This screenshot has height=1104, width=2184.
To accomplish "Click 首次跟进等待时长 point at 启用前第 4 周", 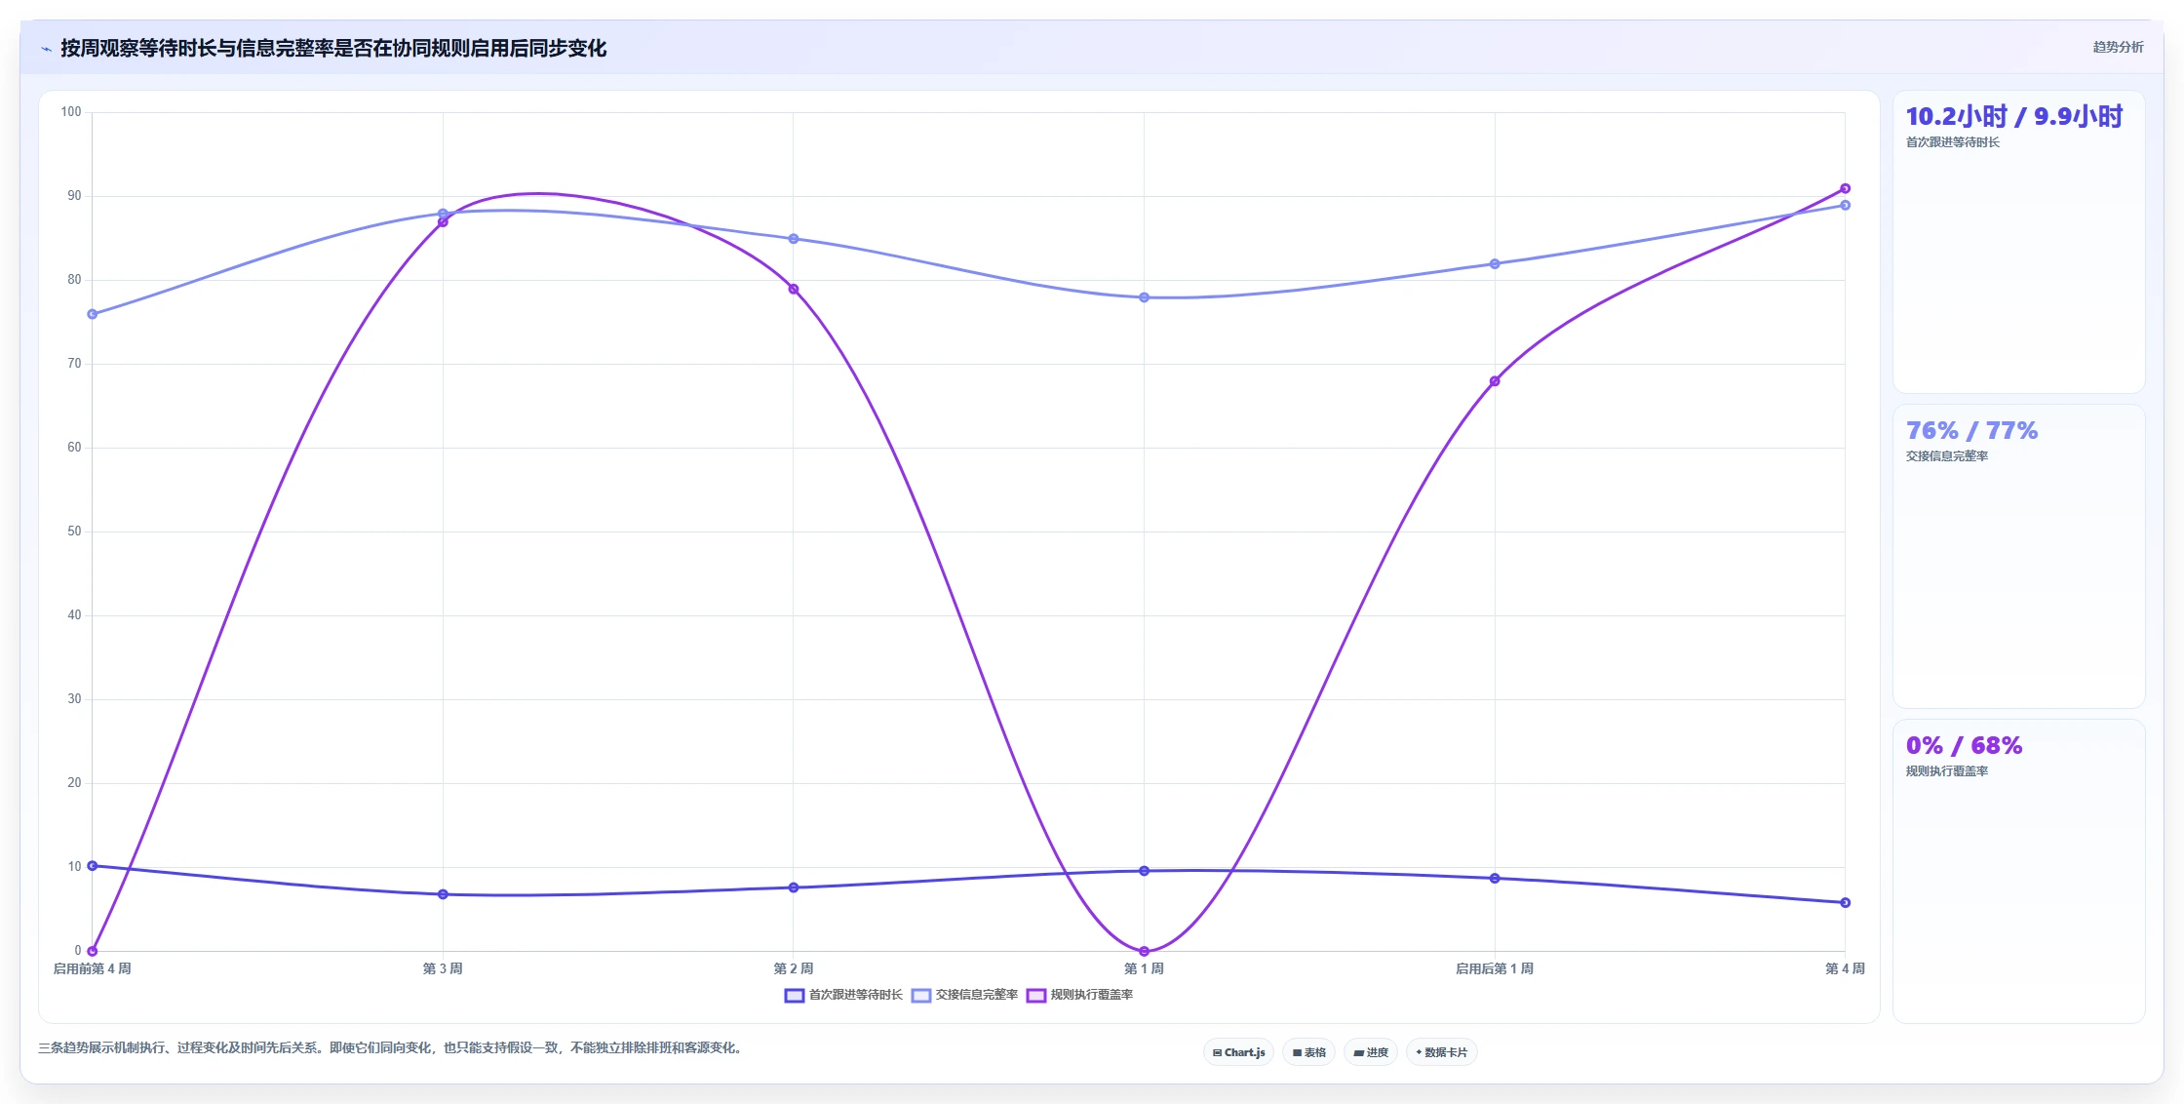I will coord(93,866).
